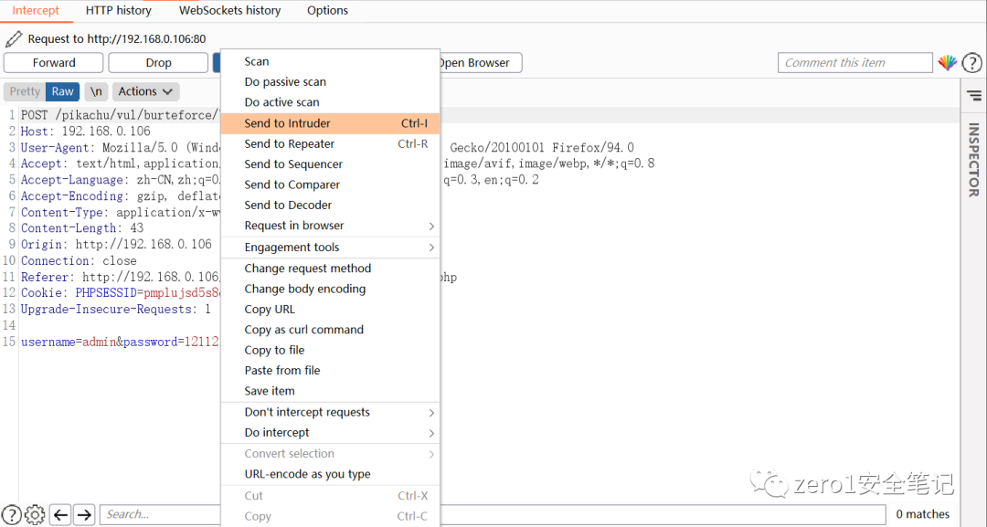Open the Options tab
The image size is (987, 527).
[x=327, y=11]
